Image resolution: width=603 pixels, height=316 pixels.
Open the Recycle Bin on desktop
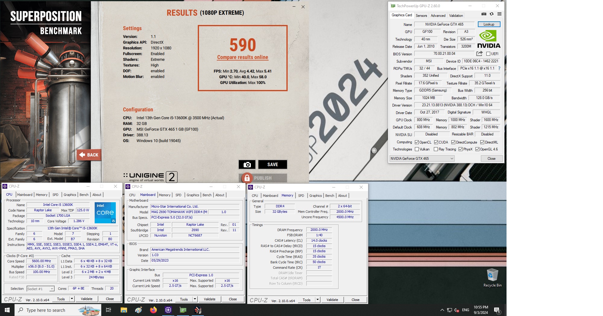[492, 277]
